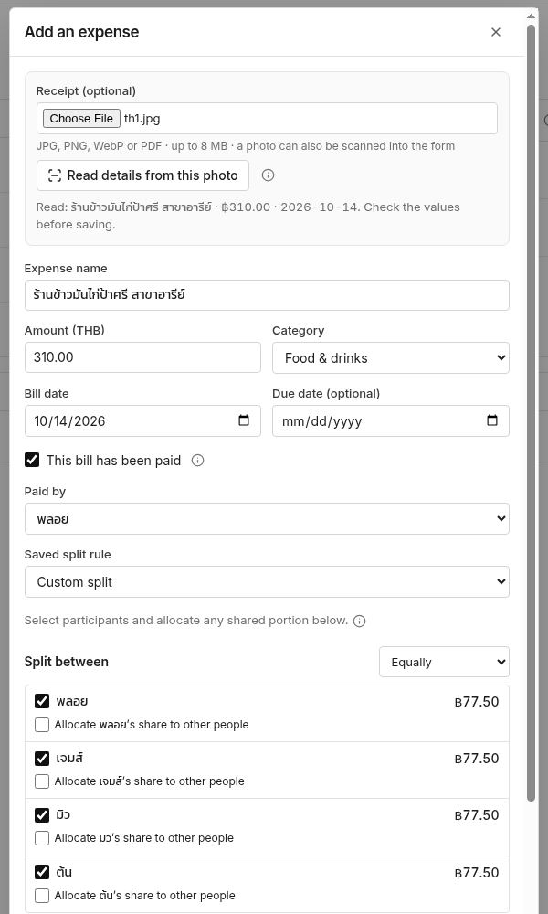Uncheck This bill has been paid
Screen dimensions: 548x914
tap(32, 460)
